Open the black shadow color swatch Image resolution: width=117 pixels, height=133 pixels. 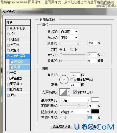point(95,111)
